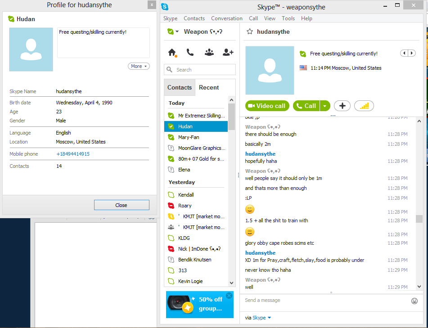The image size is (428, 328).
Task: Open the Help menu
Action: point(306,18)
